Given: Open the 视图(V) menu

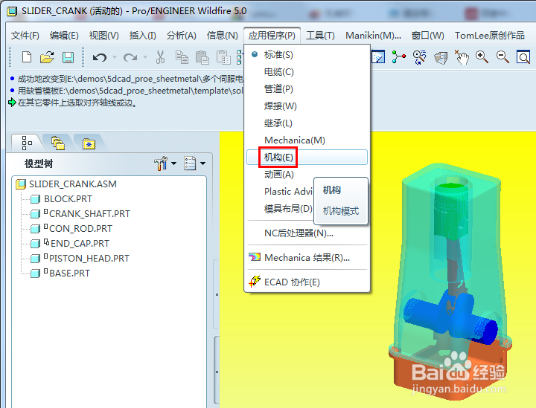Looking at the screenshot, I should (103, 36).
